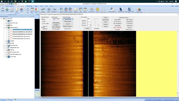This screenshot has height=101, width=179.
Task: Click the Intersections icon
Action: (x=92, y=9)
